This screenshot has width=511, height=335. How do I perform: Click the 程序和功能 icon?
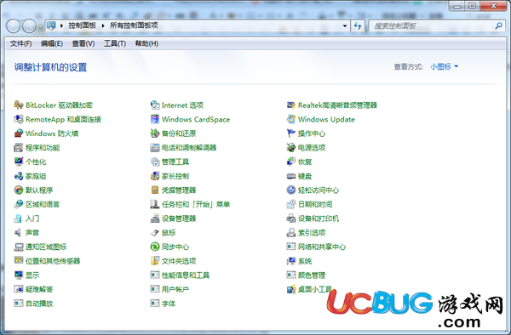tap(19, 148)
